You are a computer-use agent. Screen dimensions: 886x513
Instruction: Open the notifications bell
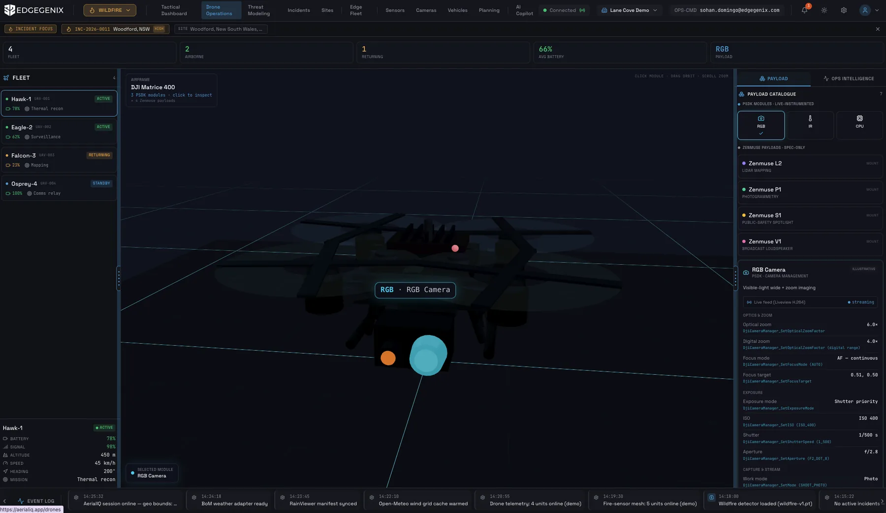pos(804,10)
